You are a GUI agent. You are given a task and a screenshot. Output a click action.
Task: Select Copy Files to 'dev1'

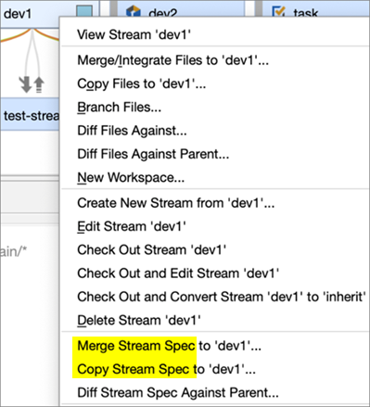tap(142, 83)
